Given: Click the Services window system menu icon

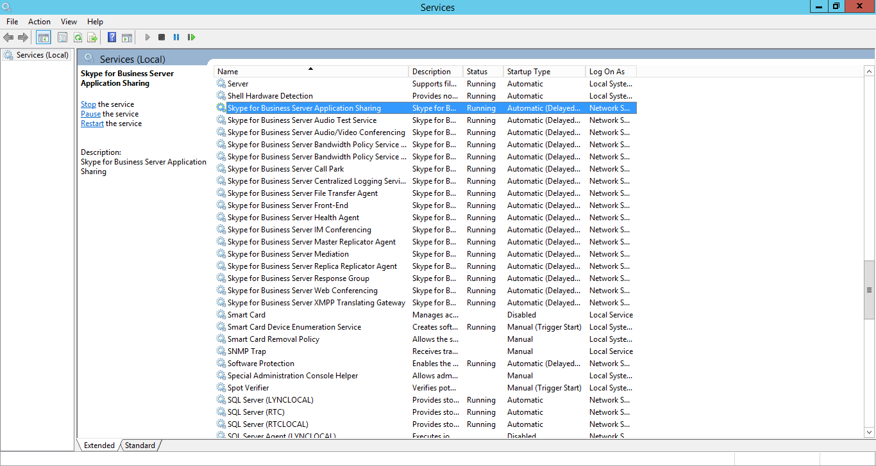Looking at the screenshot, I should (x=7, y=7).
